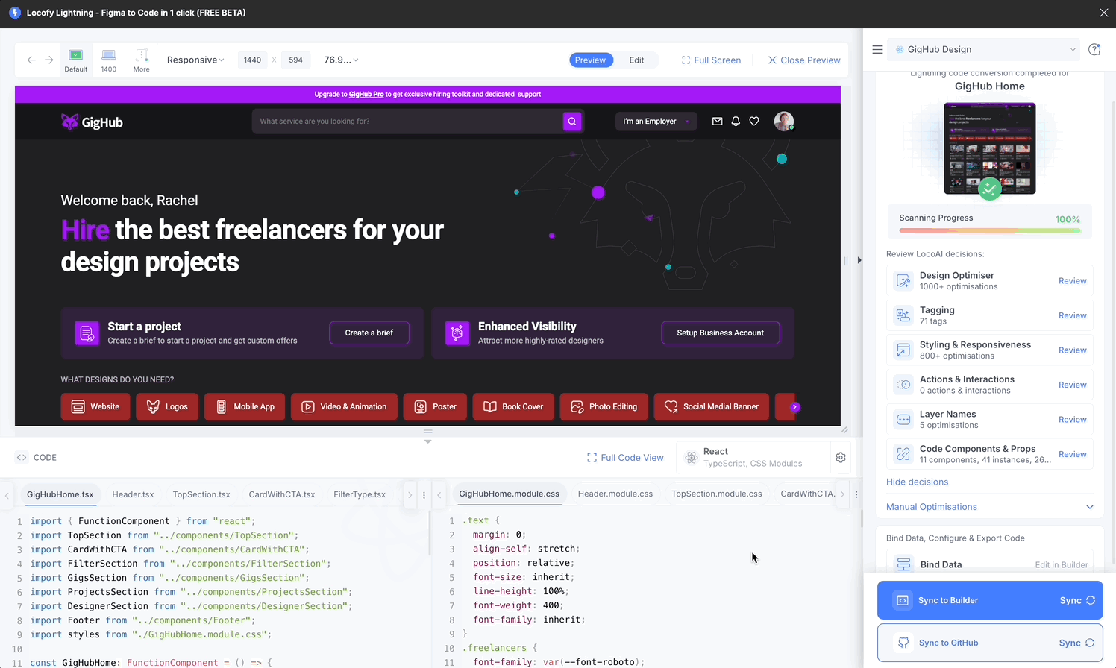Click the GigHub logo in the preview

[92, 122]
